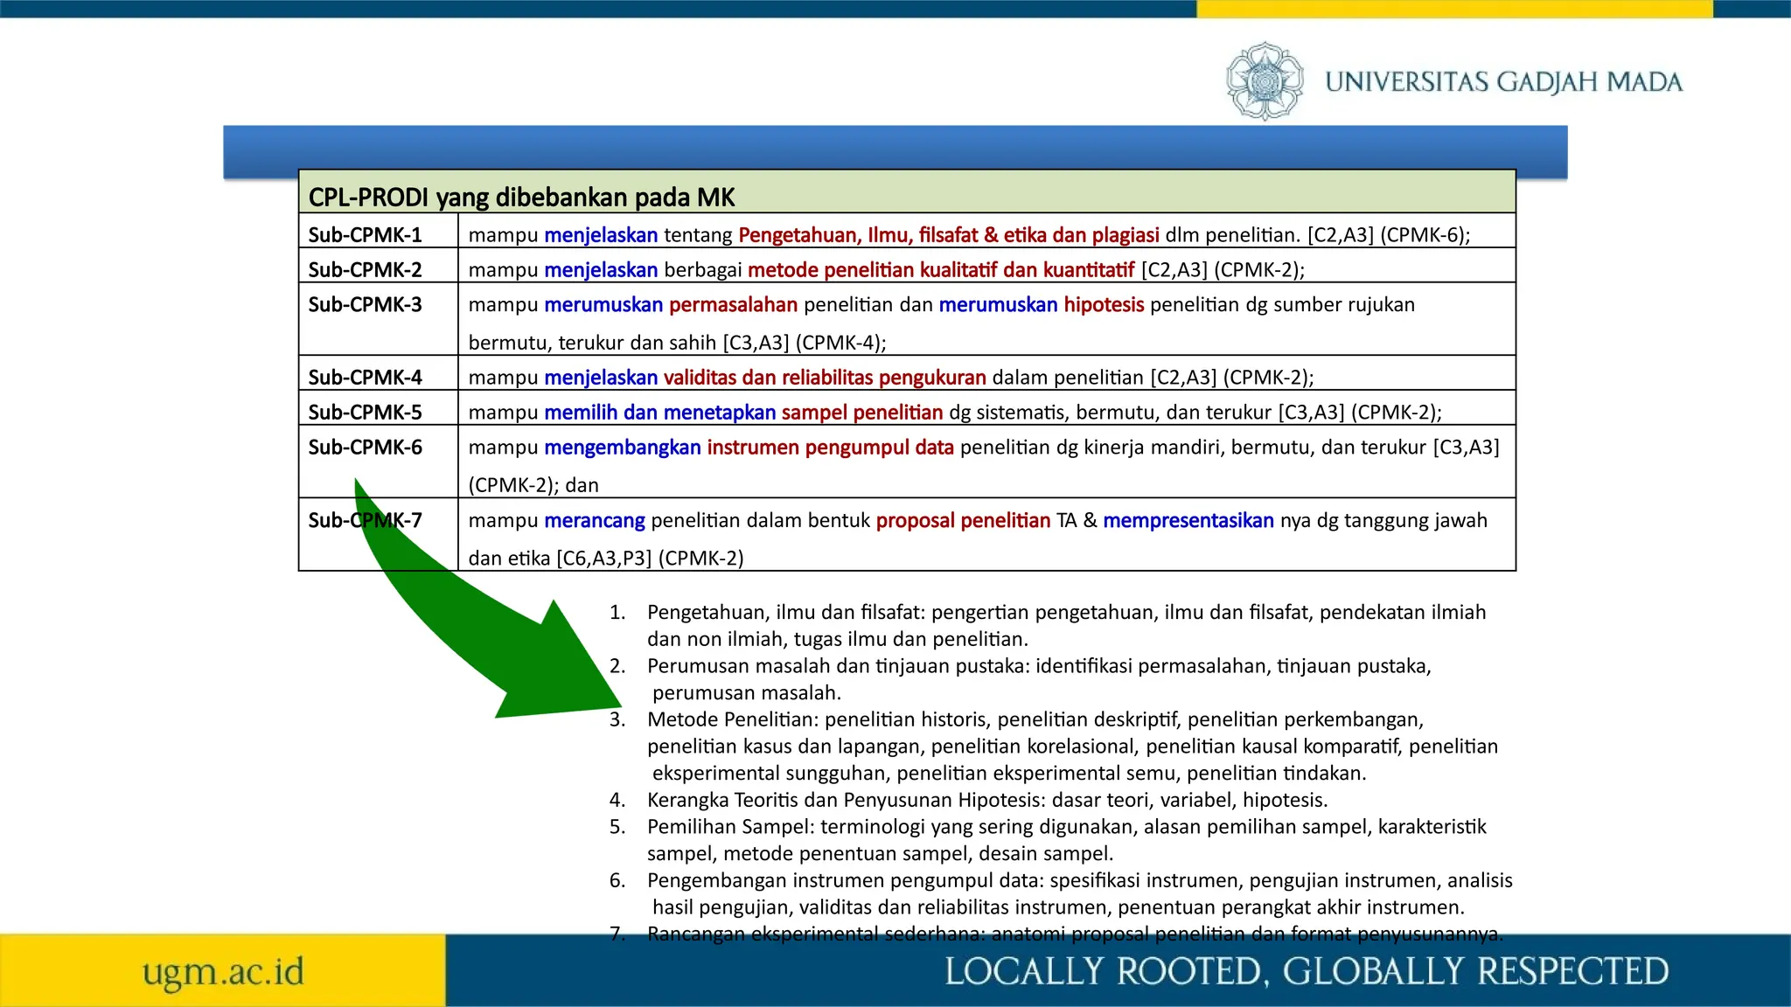Select the Sub-CPMK-3 row label
Image resolution: width=1791 pixels, height=1007 pixels.
[x=365, y=304]
